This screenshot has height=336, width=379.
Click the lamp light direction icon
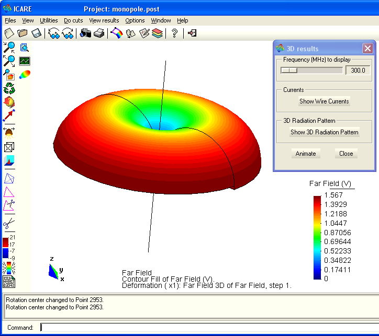9,133
